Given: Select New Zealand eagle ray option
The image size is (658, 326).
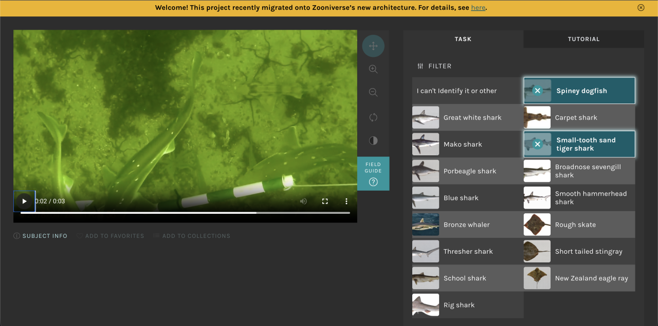Looking at the screenshot, I should [579, 278].
